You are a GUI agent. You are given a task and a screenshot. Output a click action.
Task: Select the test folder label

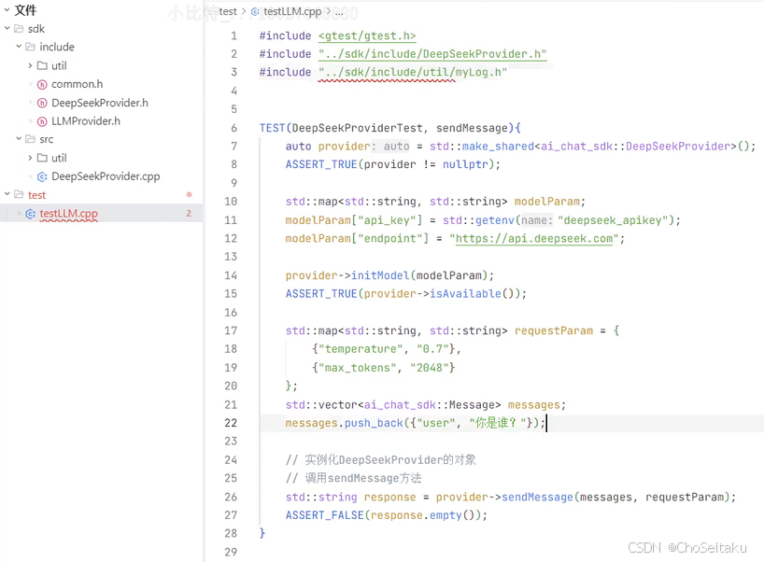36,195
